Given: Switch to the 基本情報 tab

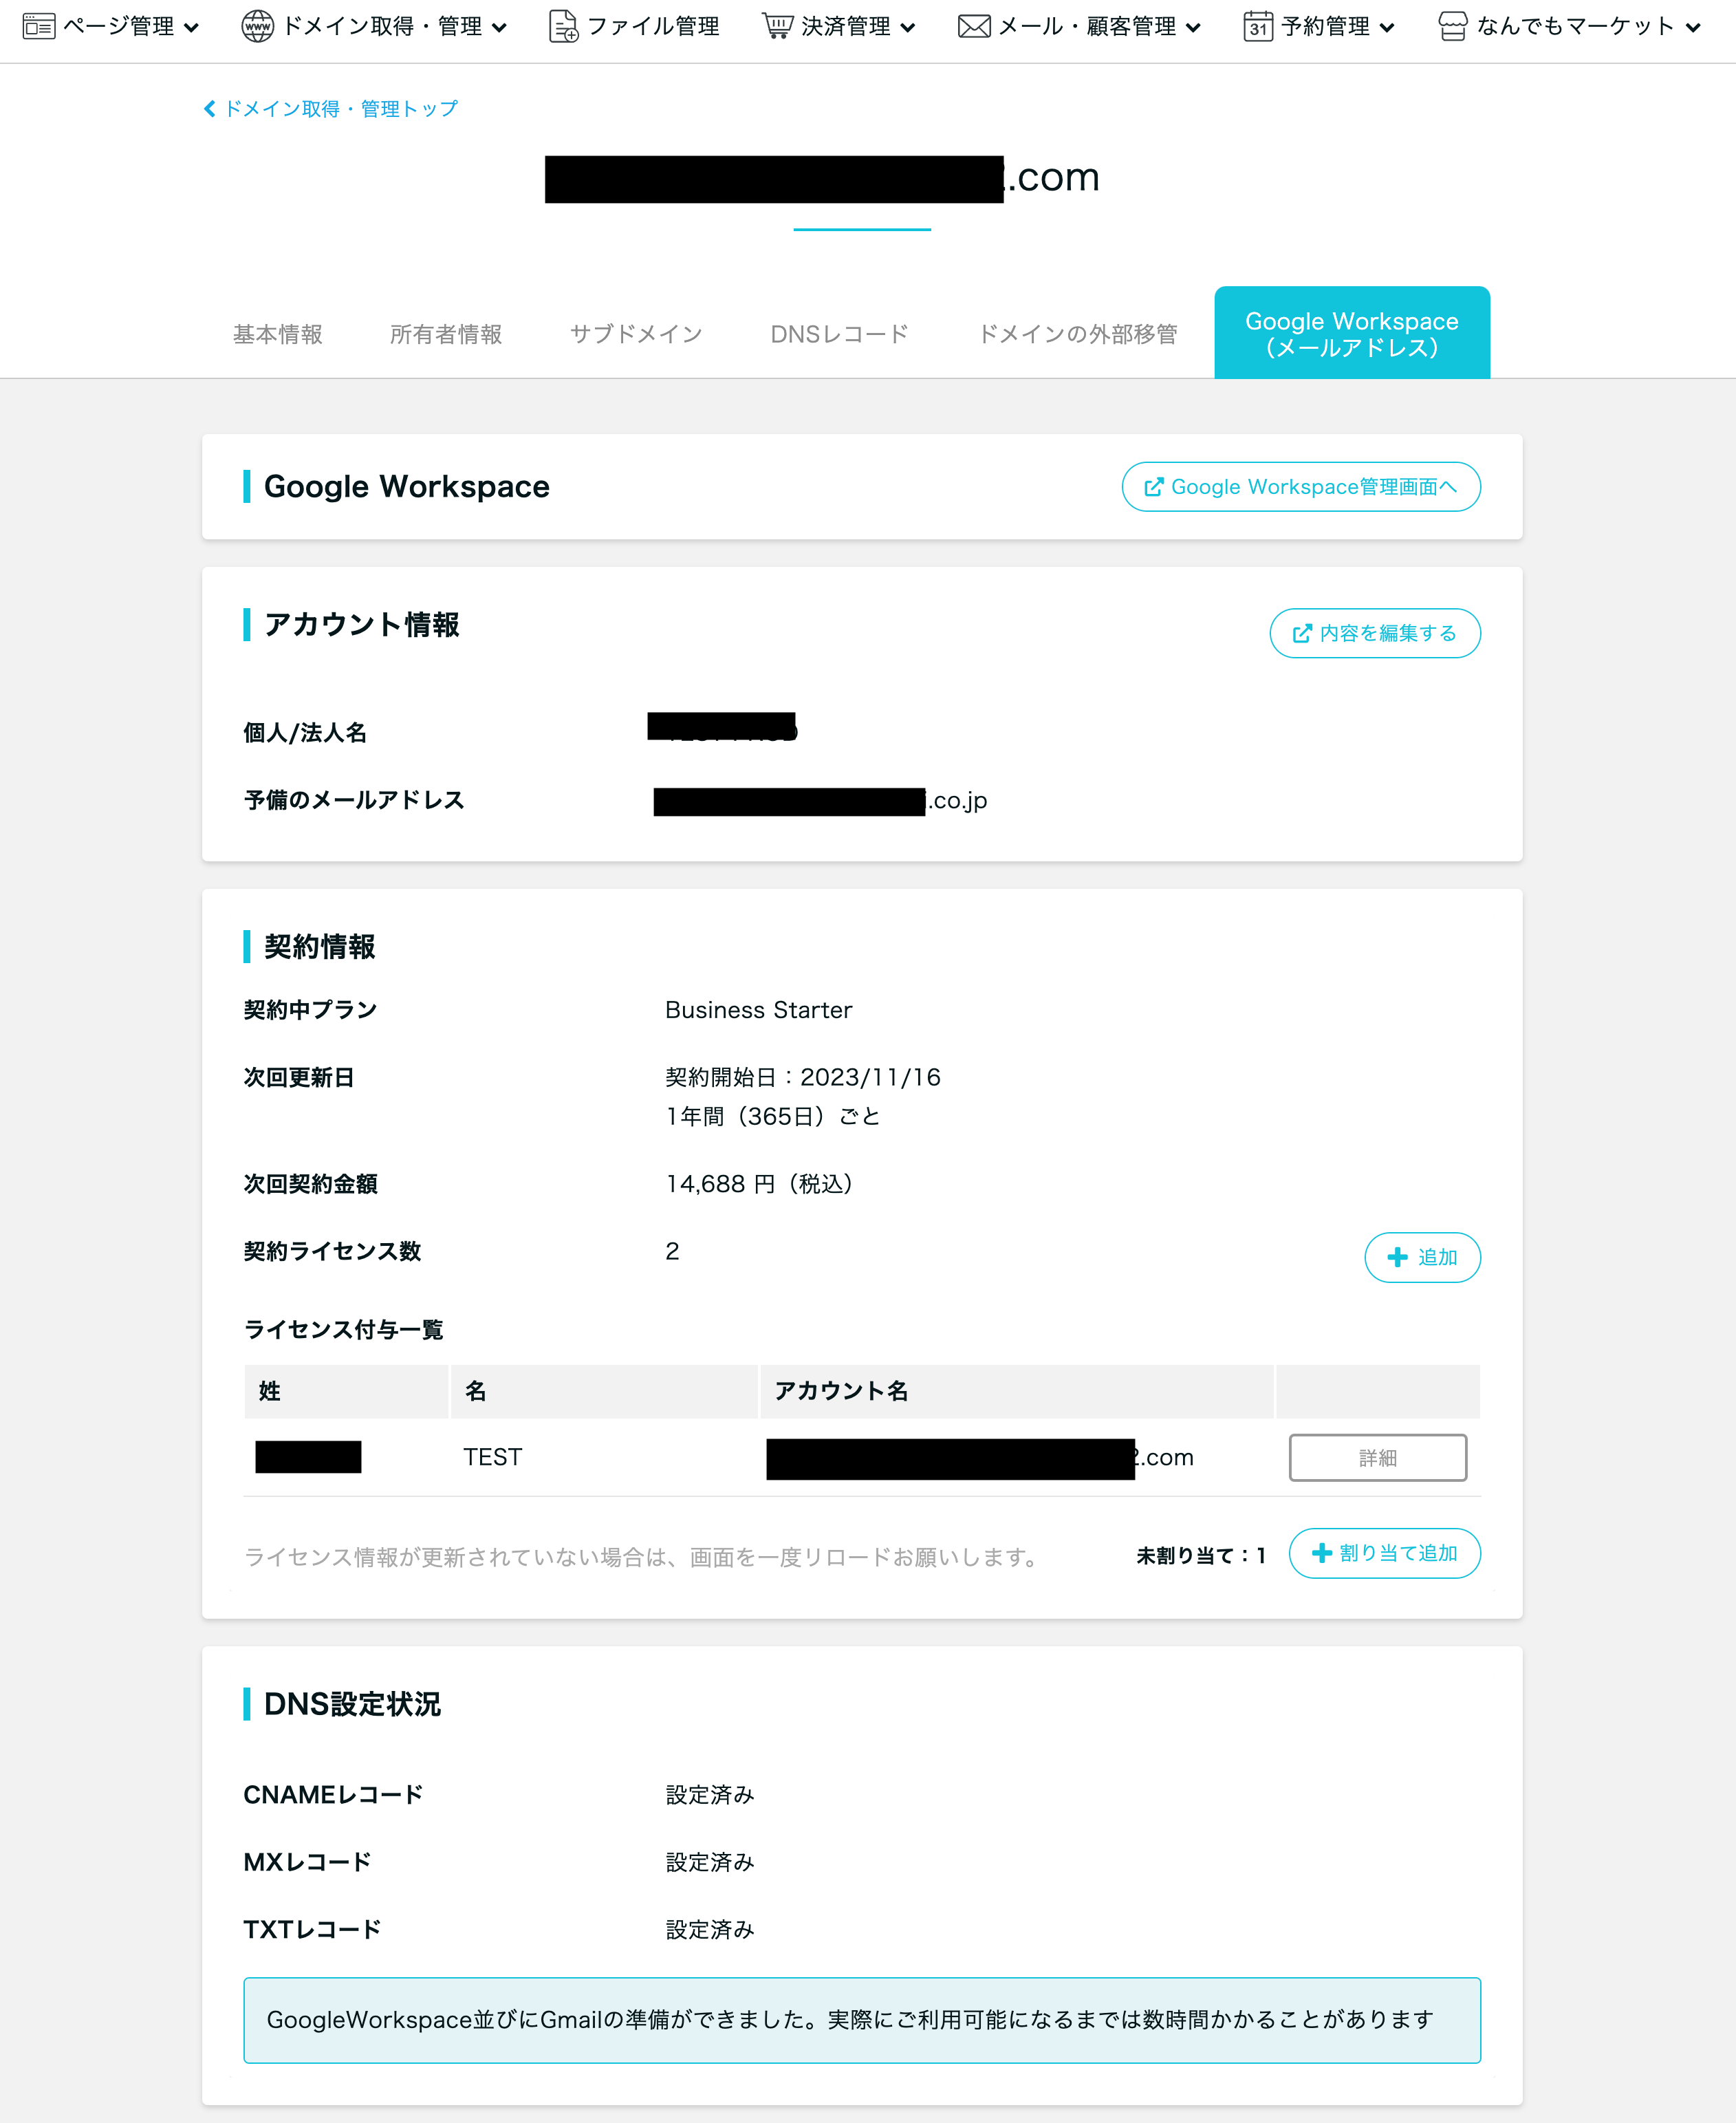Looking at the screenshot, I should point(277,334).
